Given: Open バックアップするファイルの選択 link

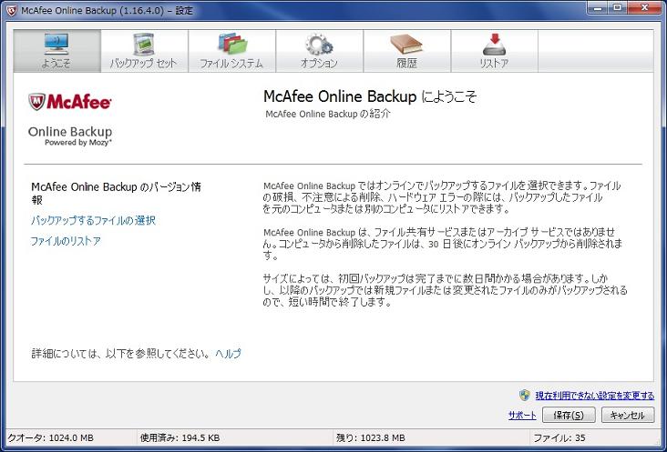Looking at the screenshot, I should 93,220.
